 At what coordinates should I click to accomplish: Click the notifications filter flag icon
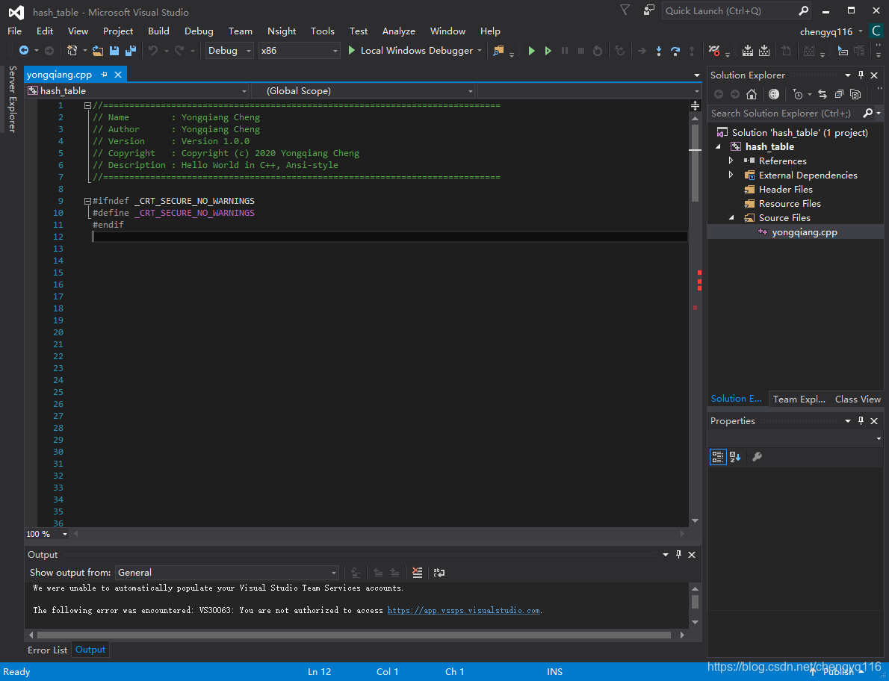click(625, 10)
